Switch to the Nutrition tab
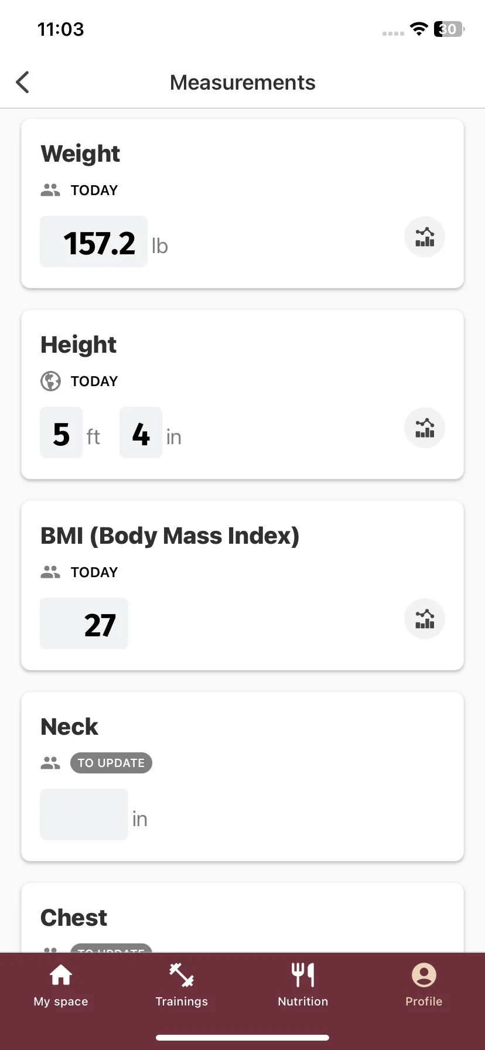 point(303,986)
